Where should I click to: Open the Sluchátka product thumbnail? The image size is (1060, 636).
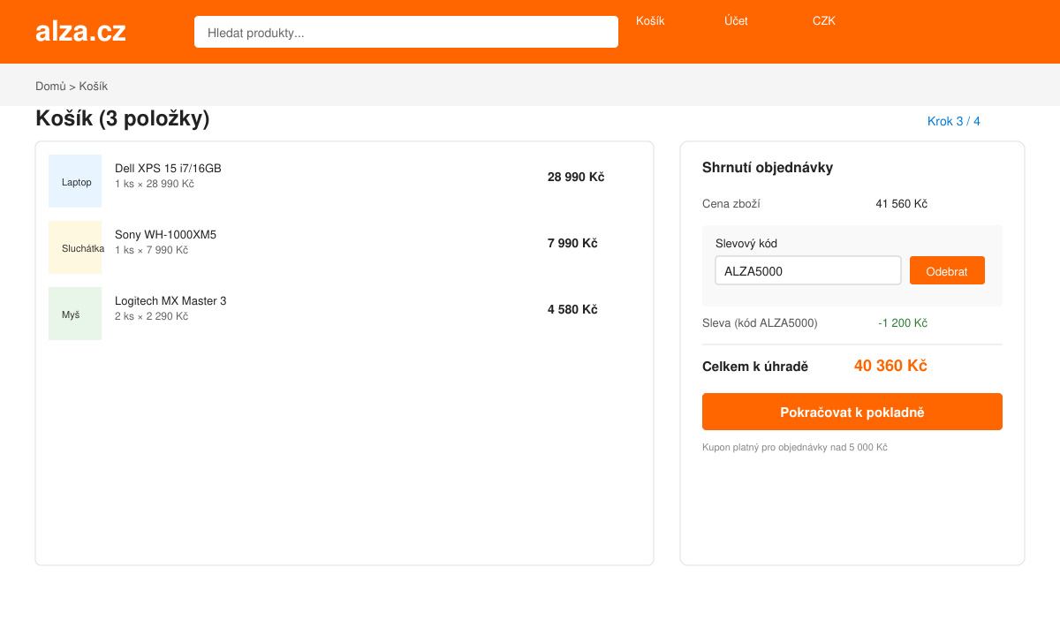tap(75, 247)
